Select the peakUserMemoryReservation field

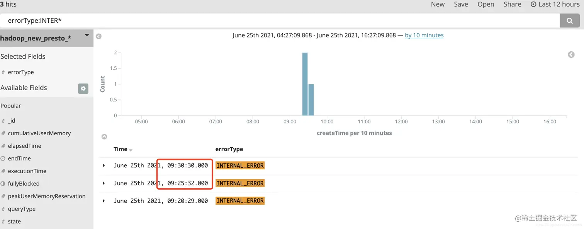(x=47, y=196)
